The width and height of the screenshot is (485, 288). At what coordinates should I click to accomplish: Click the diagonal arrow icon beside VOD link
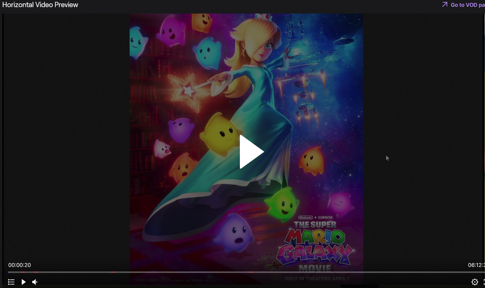(x=445, y=5)
